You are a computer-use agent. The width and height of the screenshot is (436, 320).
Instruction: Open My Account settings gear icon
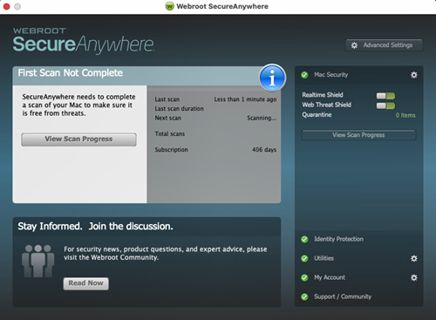tap(414, 277)
